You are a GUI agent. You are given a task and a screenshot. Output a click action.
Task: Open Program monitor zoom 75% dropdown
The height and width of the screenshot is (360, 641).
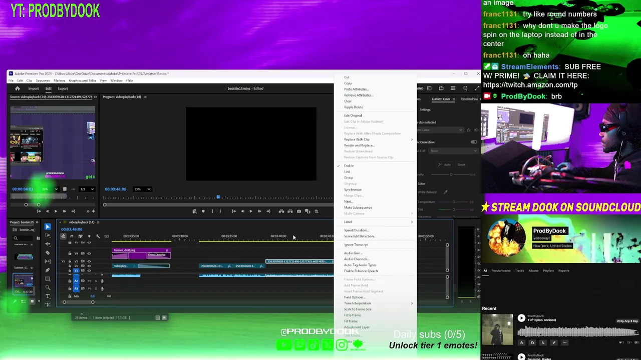(x=142, y=189)
